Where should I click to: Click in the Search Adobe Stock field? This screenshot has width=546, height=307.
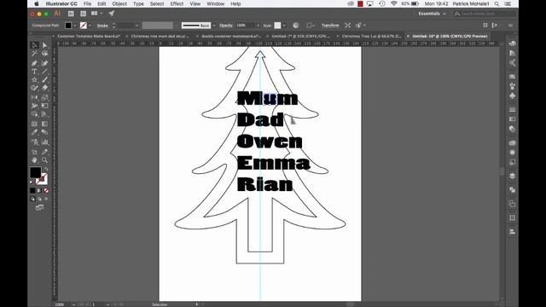coord(485,14)
